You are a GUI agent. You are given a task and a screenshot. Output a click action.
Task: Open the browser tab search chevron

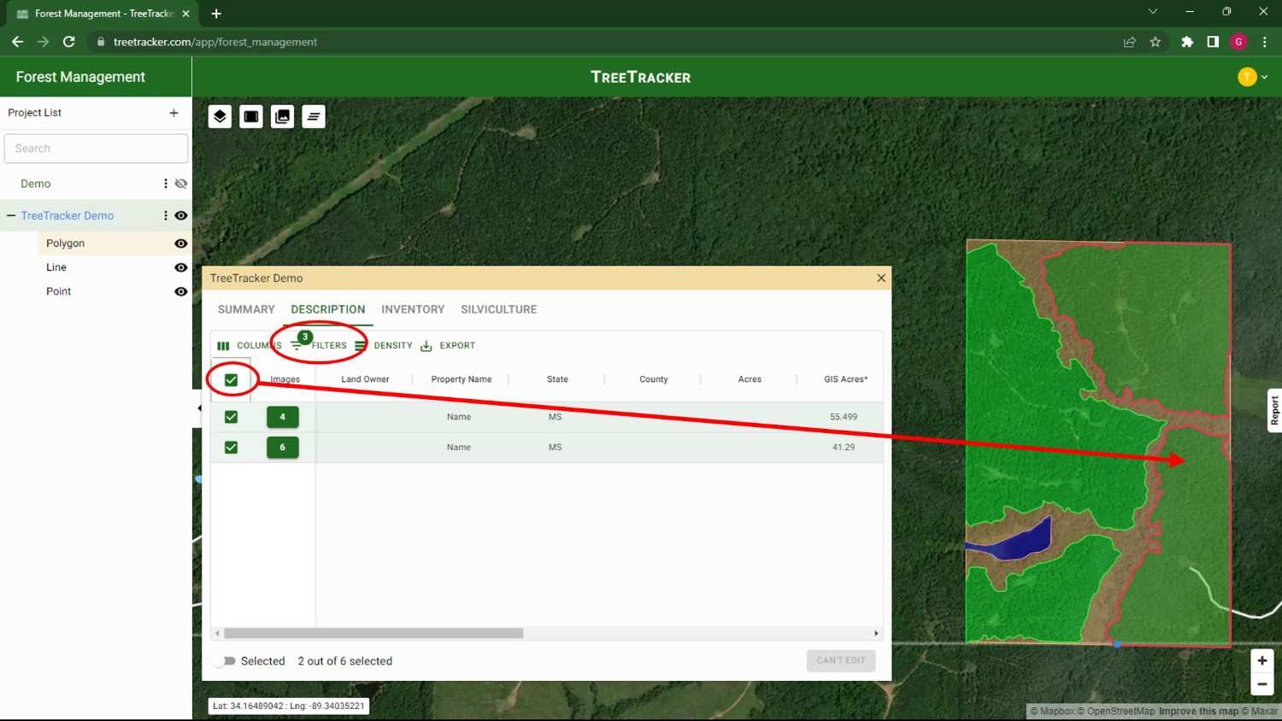point(1153,11)
